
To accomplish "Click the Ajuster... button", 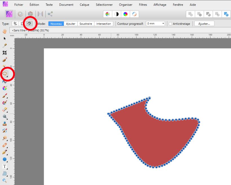I will [x=204, y=24].
